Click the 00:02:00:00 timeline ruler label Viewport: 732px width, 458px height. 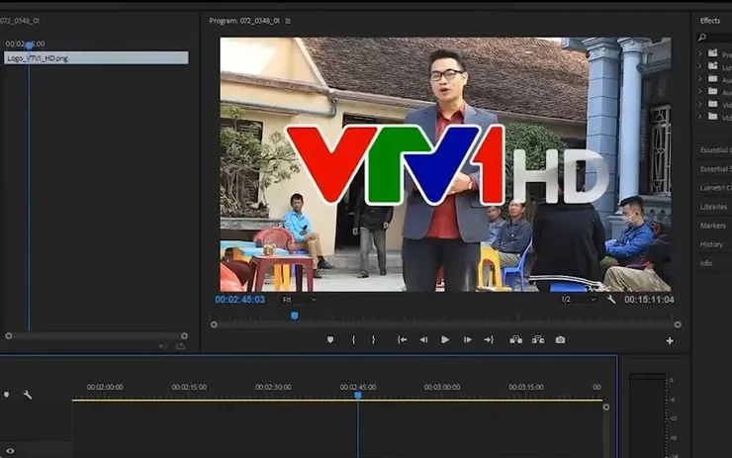(x=105, y=387)
